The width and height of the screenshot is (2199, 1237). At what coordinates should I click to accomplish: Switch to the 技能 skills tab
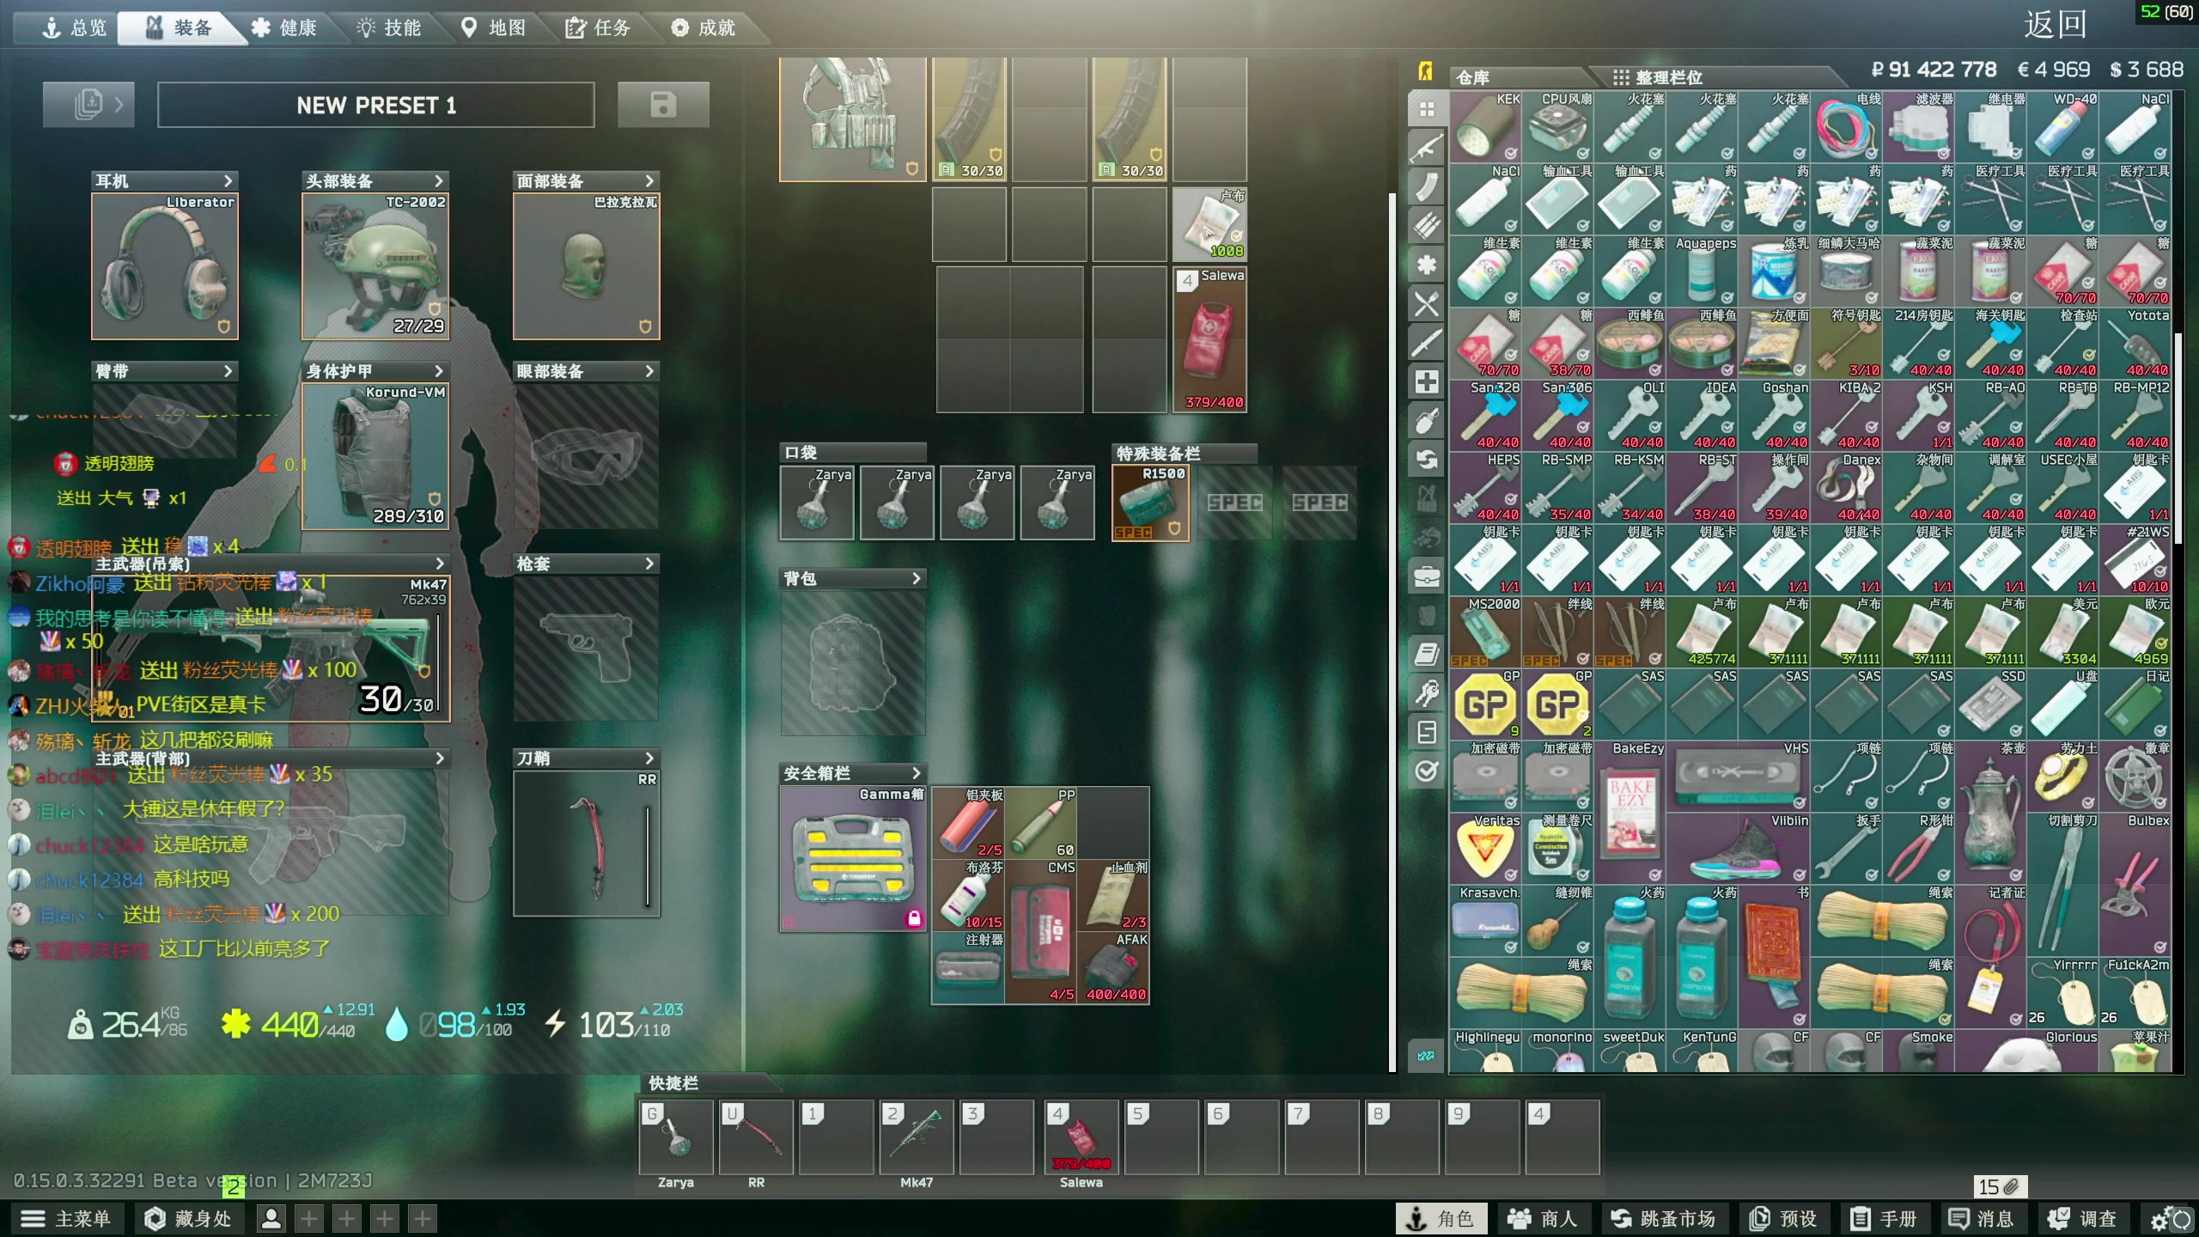tap(388, 28)
